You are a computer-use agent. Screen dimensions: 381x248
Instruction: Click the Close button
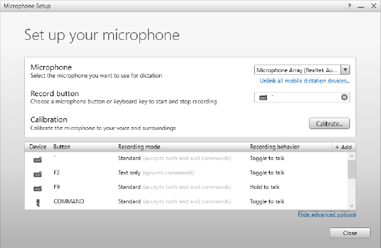click(350, 233)
